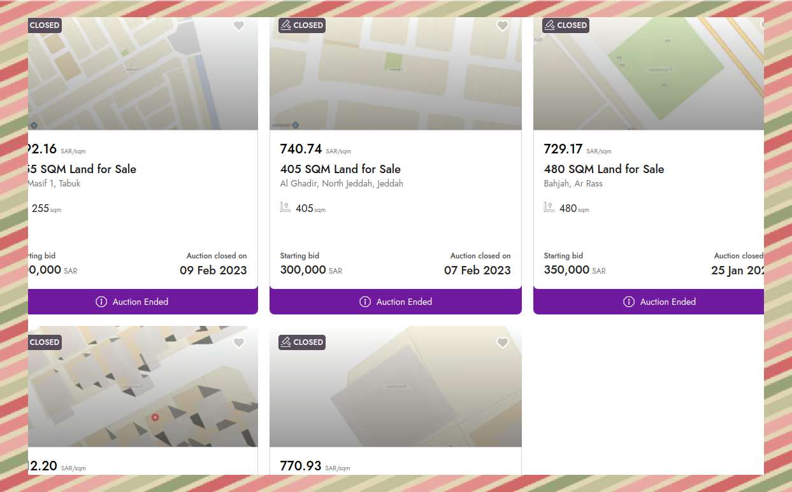Favorite the listing priced 770.93 SAR/sqm
This screenshot has width=792, height=492.
coord(502,342)
